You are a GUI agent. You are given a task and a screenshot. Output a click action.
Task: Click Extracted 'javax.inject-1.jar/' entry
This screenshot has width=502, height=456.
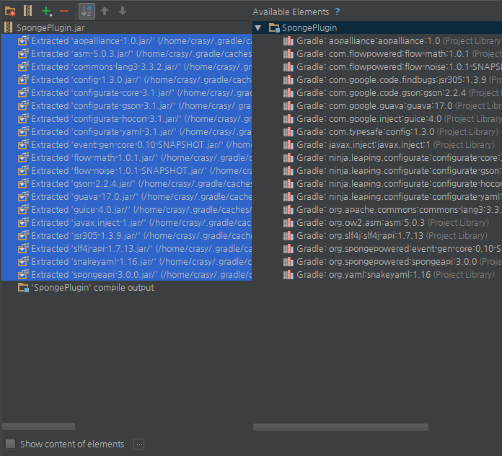(126, 222)
